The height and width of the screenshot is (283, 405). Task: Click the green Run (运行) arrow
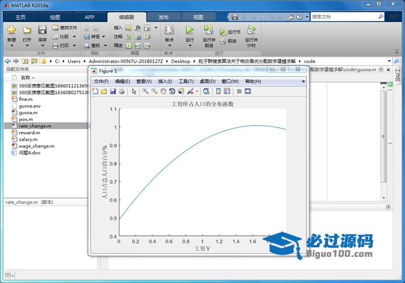(190, 29)
